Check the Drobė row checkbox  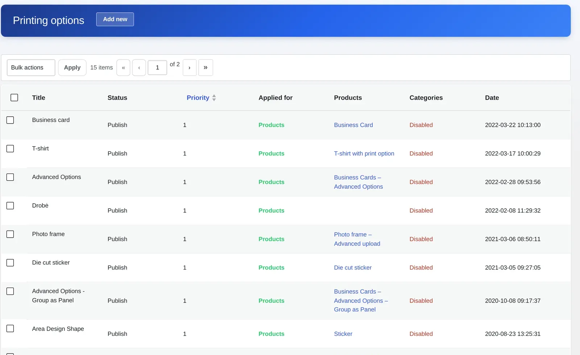pyautogui.click(x=10, y=205)
